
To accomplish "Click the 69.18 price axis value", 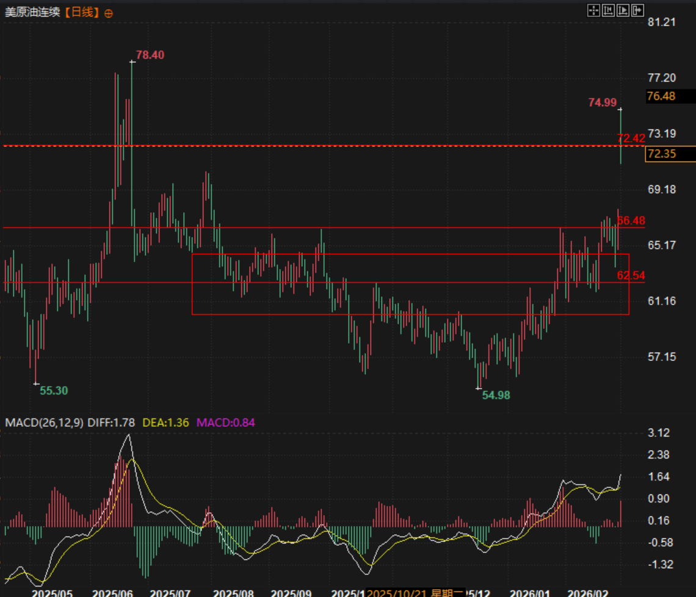I will tap(661, 189).
